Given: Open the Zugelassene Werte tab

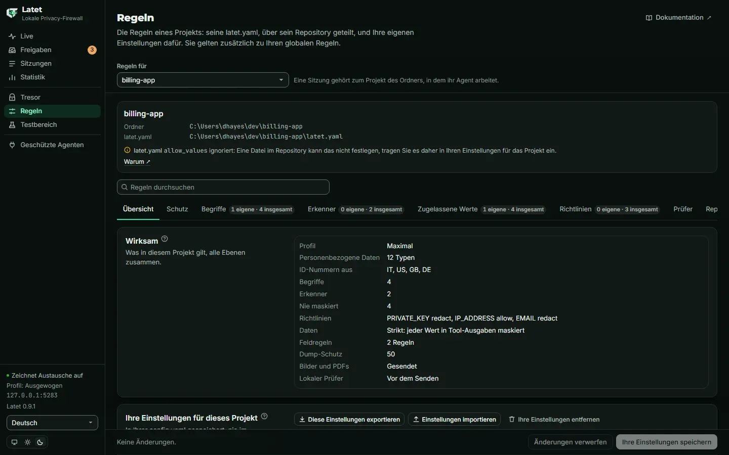Looking at the screenshot, I should (481, 209).
